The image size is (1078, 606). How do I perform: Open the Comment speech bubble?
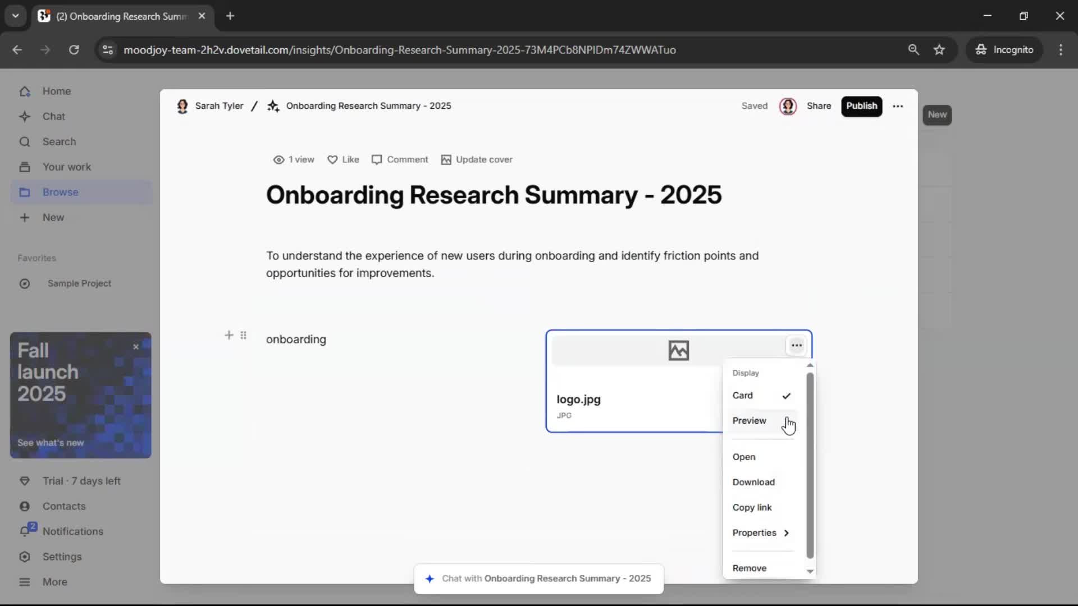click(x=377, y=160)
